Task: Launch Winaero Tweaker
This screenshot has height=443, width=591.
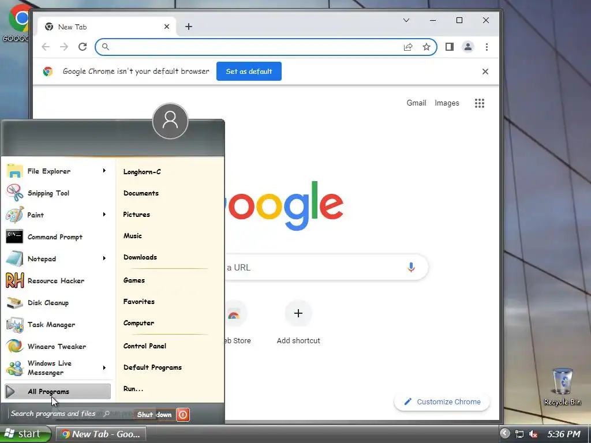Action: [57, 346]
